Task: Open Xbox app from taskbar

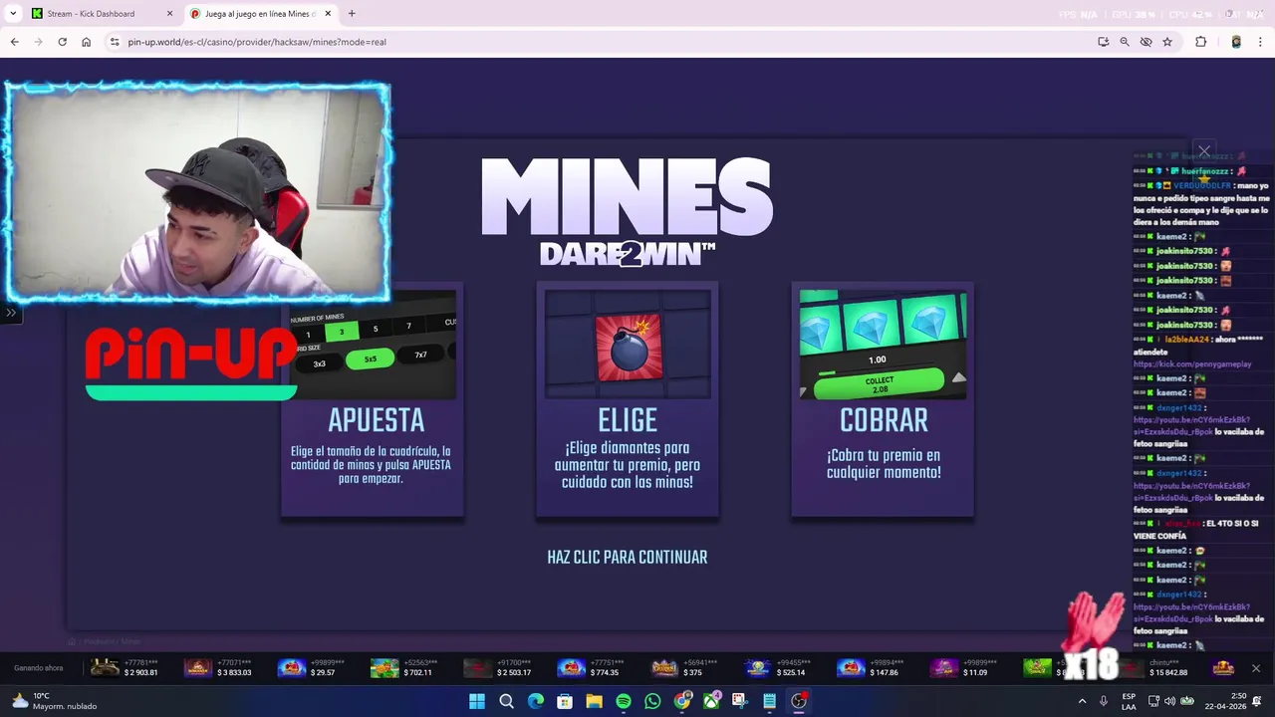Action: [711, 701]
